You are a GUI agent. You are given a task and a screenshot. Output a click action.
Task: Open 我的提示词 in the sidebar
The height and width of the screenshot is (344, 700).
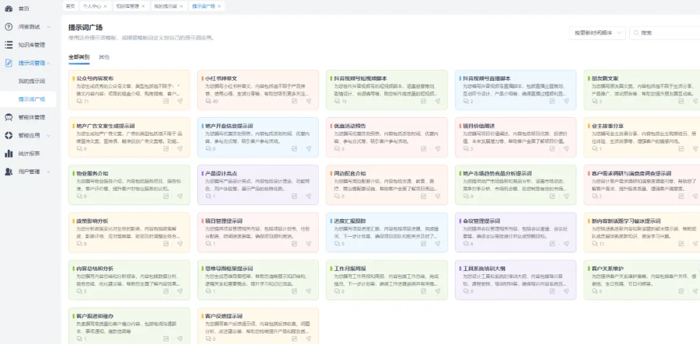click(x=30, y=81)
